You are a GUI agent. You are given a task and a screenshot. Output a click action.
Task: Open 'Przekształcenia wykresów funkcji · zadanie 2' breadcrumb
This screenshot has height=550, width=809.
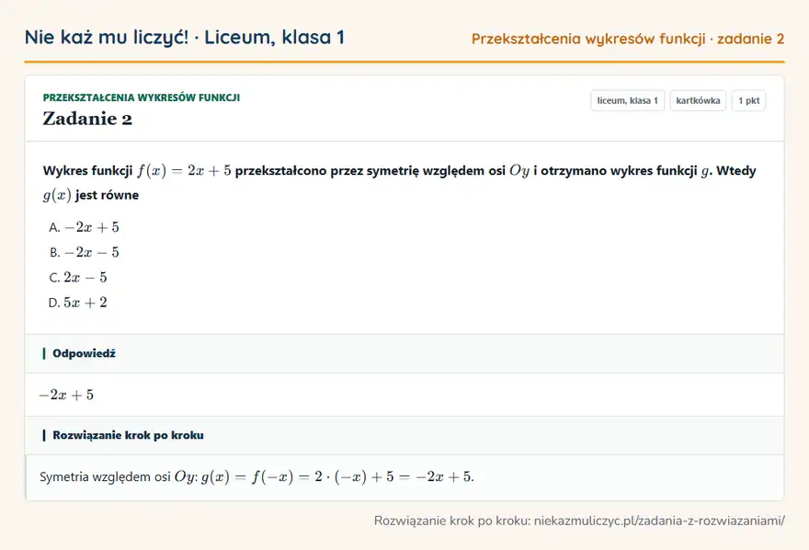pos(628,39)
